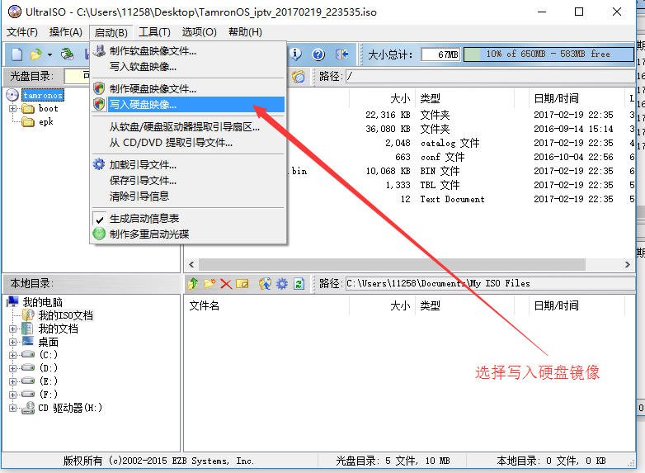Select 写入软盘映像... menu entry
The height and width of the screenshot is (473, 645).
coord(188,67)
